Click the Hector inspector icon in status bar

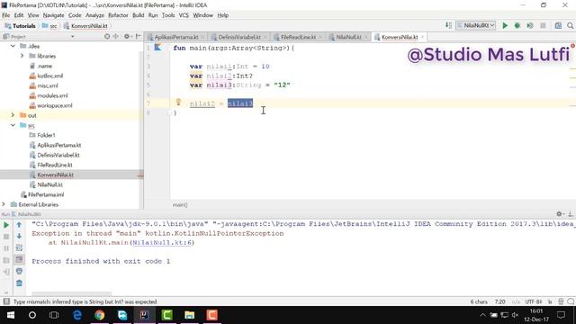click(x=561, y=301)
